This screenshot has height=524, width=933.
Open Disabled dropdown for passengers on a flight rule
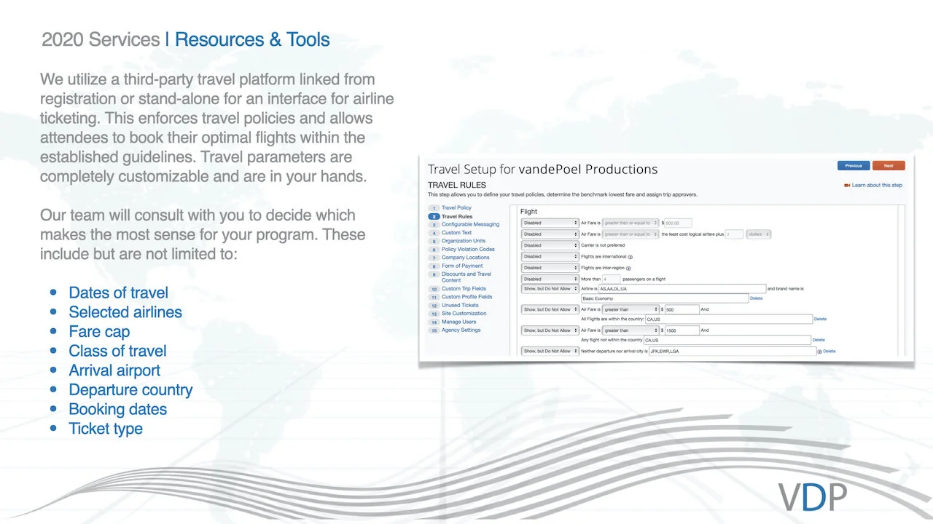pos(550,279)
